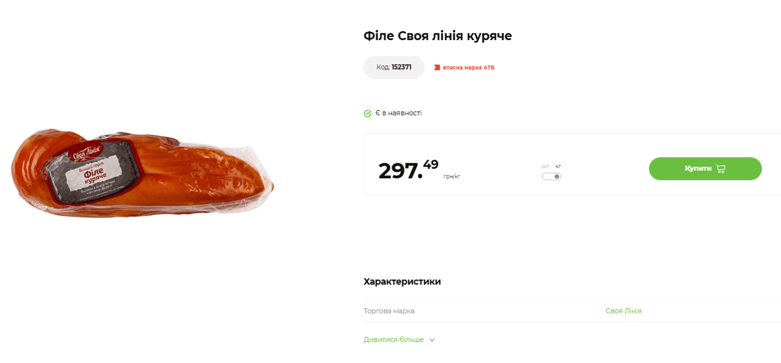Image resolution: width=781 pixels, height=363 pixels.
Task: Click the шт label above the switch
Action: [x=547, y=166]
